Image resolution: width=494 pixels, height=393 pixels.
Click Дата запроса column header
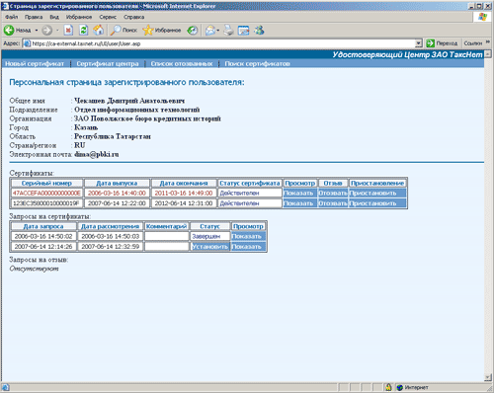pyautogui.click(x=43, y=226)
